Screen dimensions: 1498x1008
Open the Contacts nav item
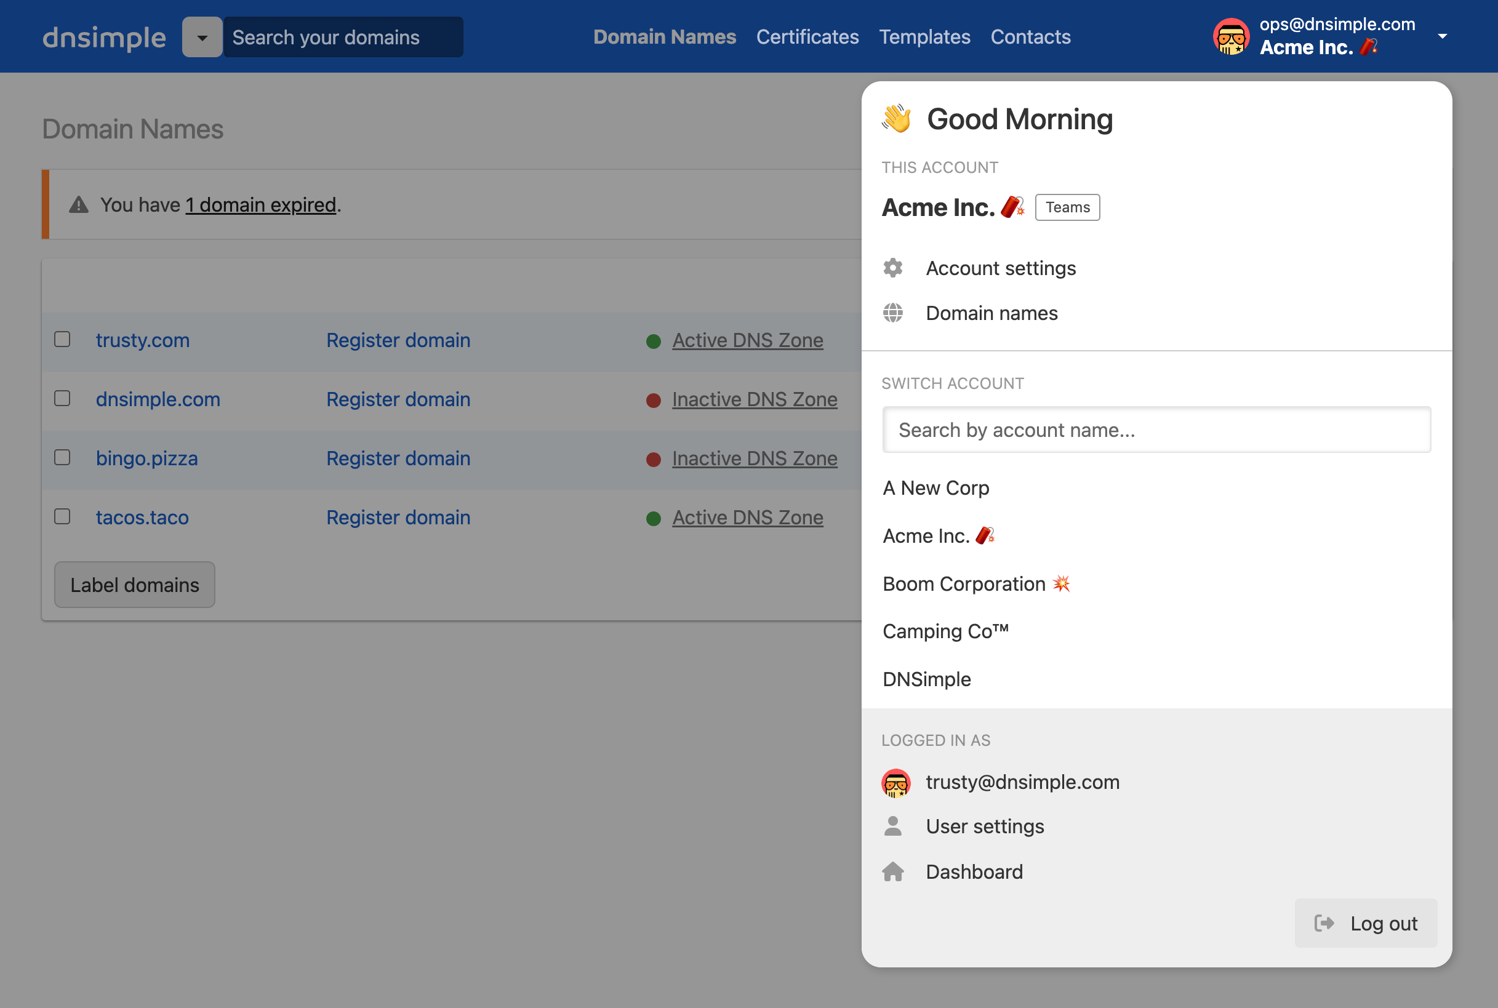[x=1030, y=37]
